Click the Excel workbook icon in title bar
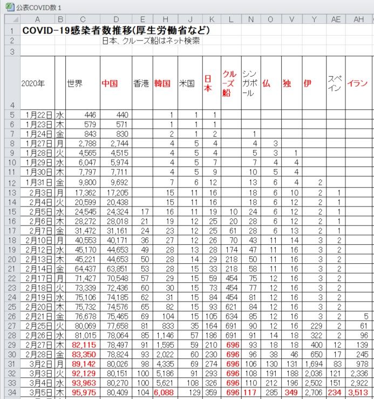This screenshot has height=399, width=374. (x=9, y=7)
